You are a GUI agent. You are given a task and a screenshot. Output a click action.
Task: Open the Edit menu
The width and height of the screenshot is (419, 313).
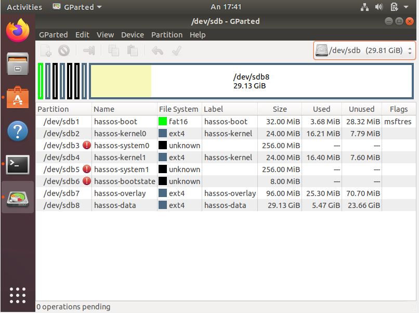point(82,35)
